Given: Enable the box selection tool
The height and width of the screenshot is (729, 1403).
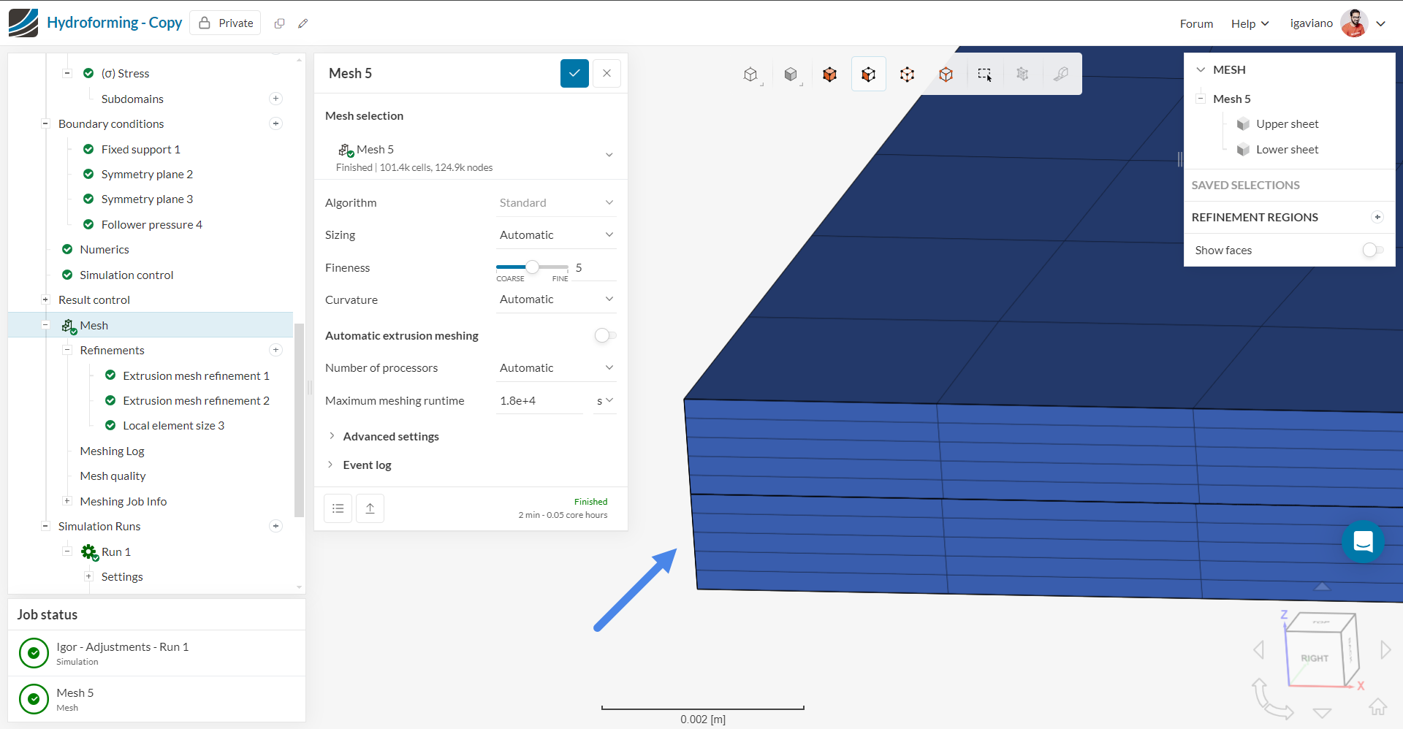Looking at the screenshot, I should coord(985,75).
